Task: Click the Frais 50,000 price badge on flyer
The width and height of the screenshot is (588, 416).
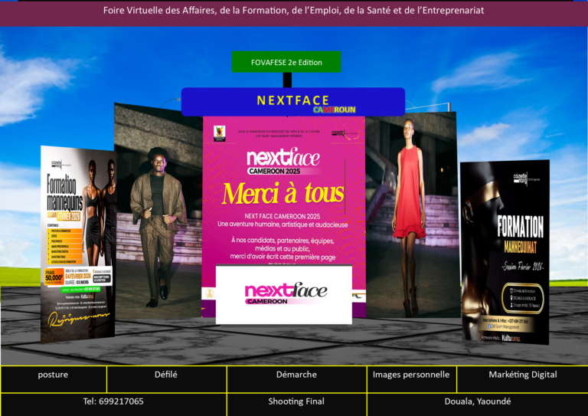Action: (x=54, y=277)
